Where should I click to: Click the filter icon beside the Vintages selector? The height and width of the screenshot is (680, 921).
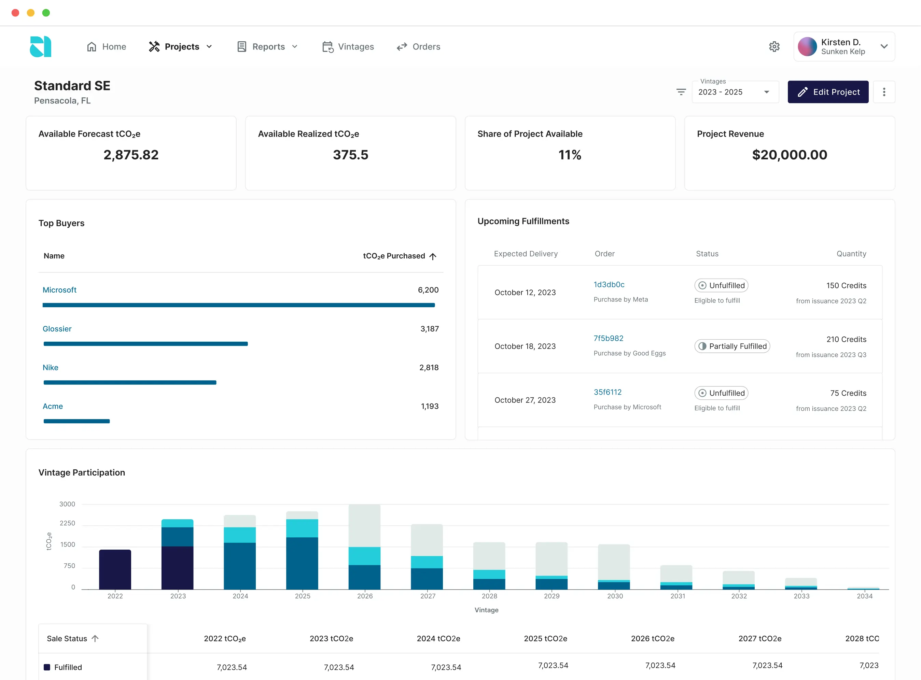tap(681, 92)
